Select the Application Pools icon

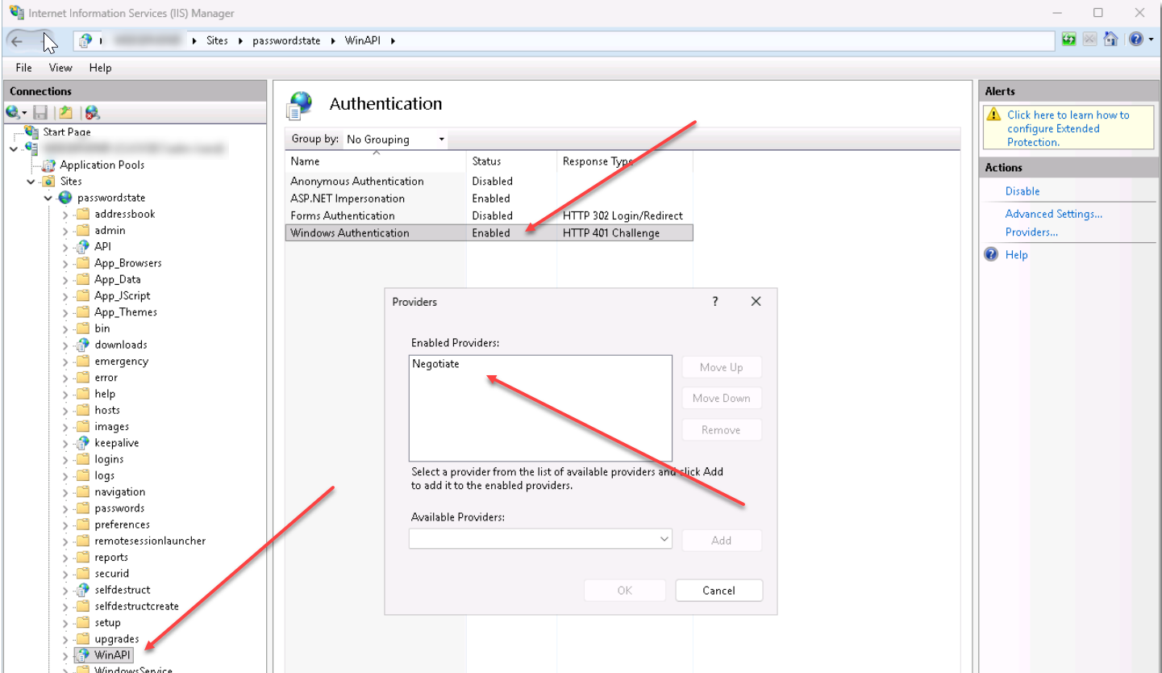(49, 165)
